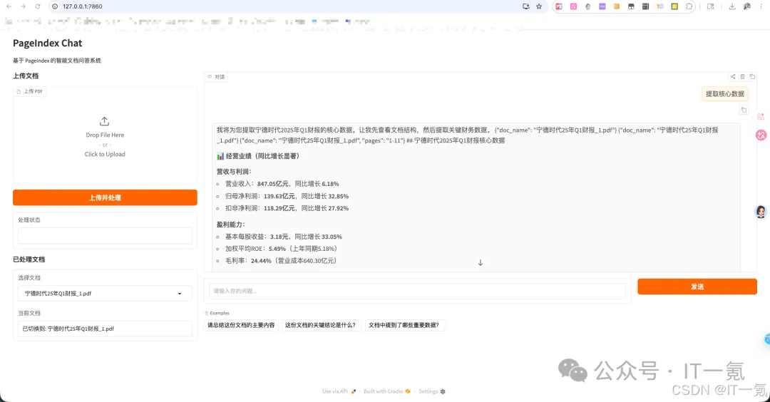This screenshot has height=402, width=770.
Task: Click the 归母净利润 139.63亿元 line
Action: pos(287,196)
